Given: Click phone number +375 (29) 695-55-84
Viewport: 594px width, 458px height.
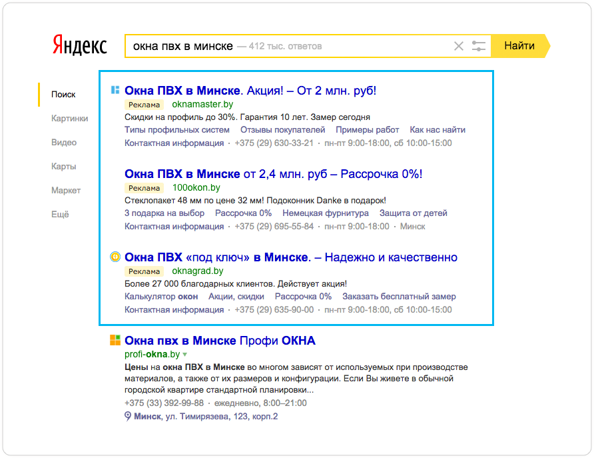Looking at the screenshot, I should (274, 227).
